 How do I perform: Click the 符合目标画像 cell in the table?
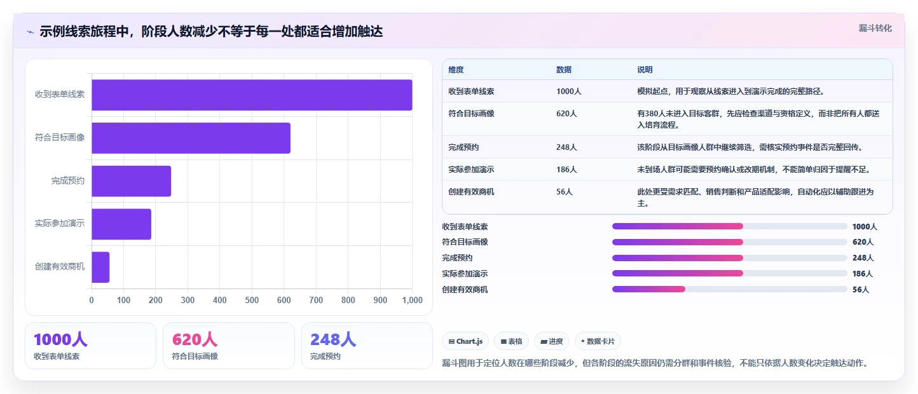click(471, 114)
